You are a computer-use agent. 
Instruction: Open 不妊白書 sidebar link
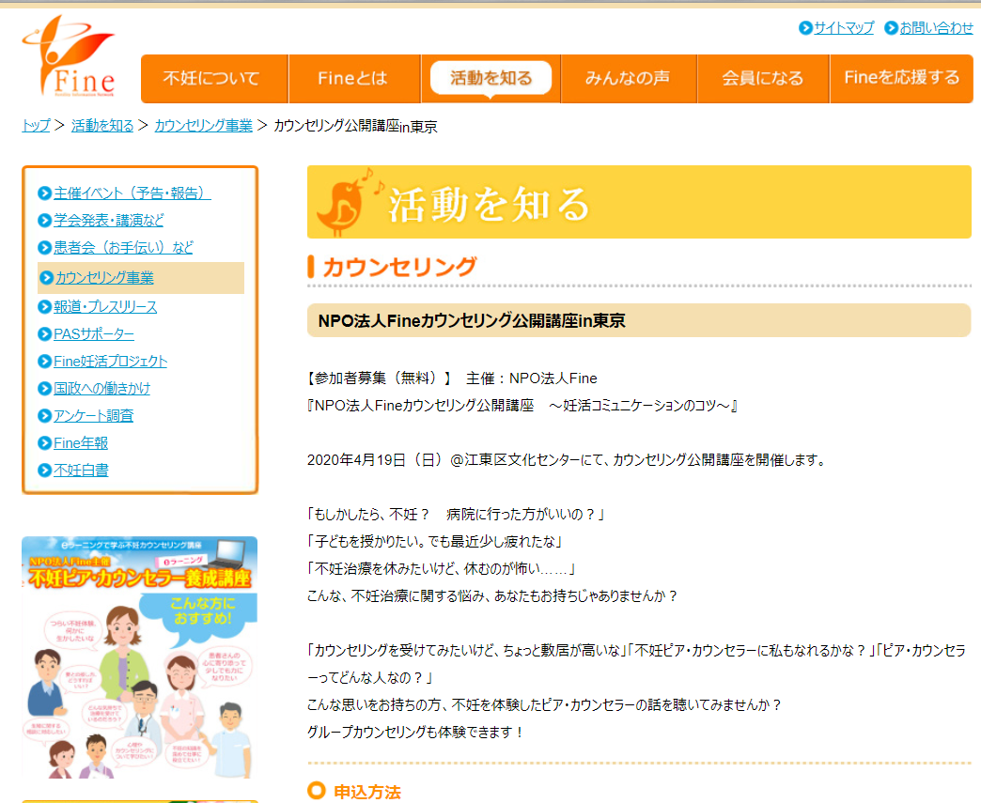(x=81, y=471)
